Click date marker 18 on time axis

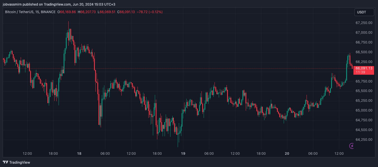79,154
